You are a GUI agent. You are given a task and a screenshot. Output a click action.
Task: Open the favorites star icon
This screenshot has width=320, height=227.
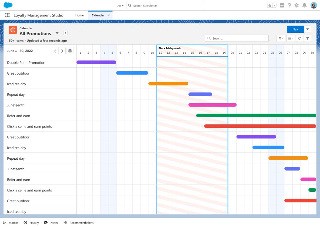click(x=270, y=6)
